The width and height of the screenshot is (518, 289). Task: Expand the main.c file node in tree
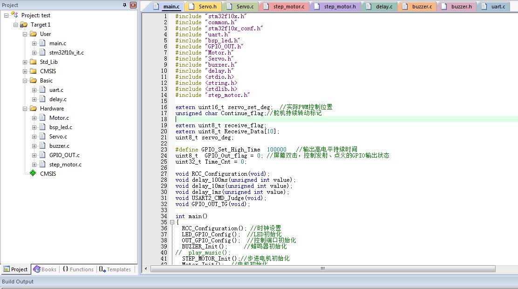coord(34,43)
